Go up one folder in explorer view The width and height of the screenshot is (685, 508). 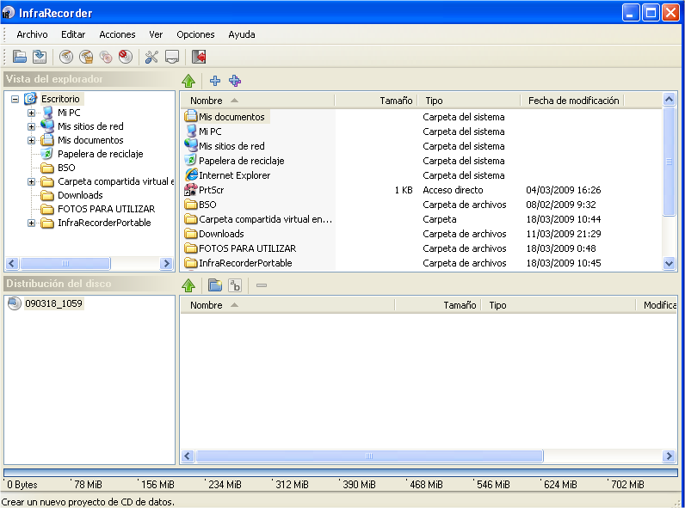coord(188,81)
